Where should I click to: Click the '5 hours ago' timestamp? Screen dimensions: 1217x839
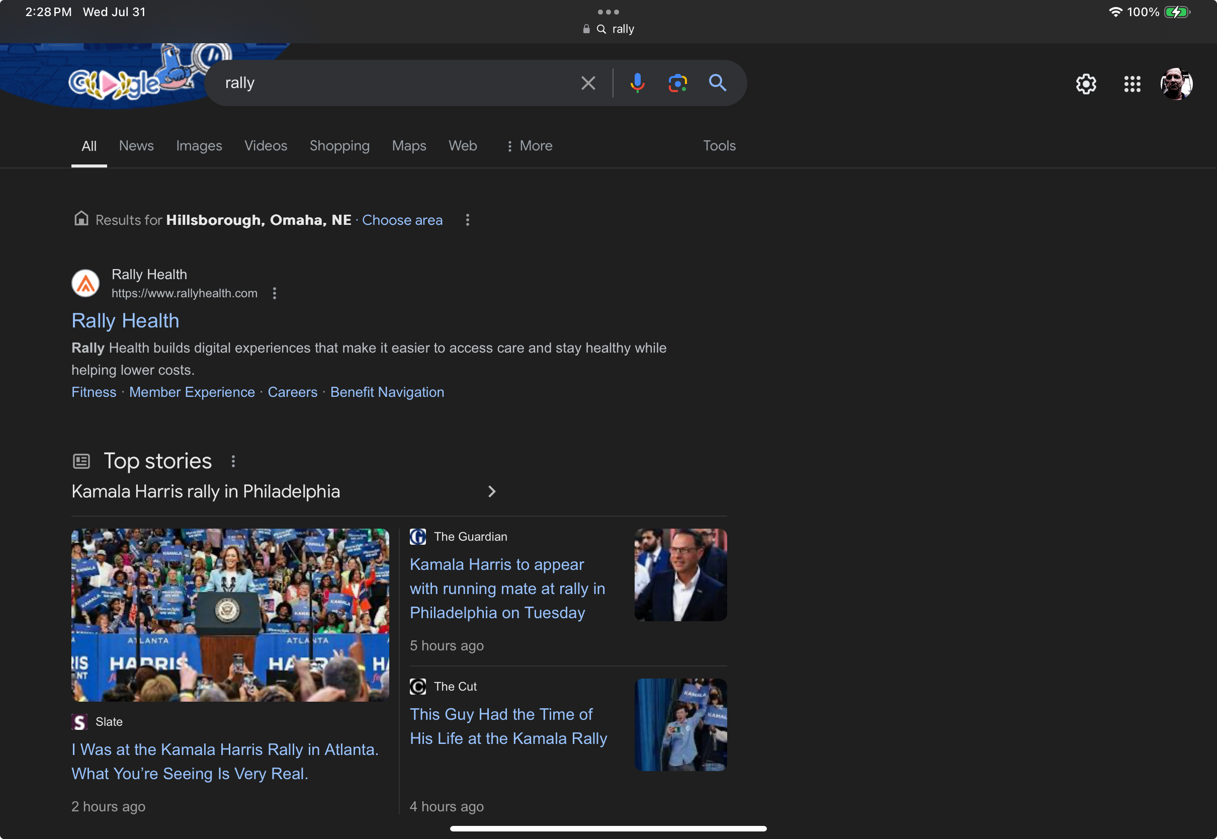pyautogui.click(x=447, y=645)
